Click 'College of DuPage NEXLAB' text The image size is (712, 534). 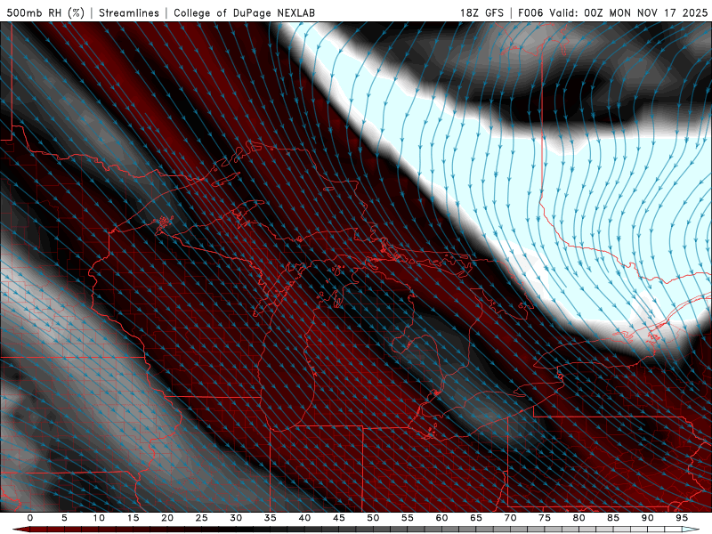pos(244,12)
